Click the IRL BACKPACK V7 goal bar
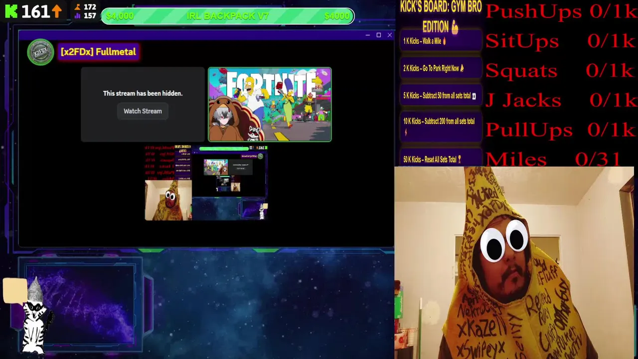The width and height of the screenshot is (638, 359). (228, 16)
